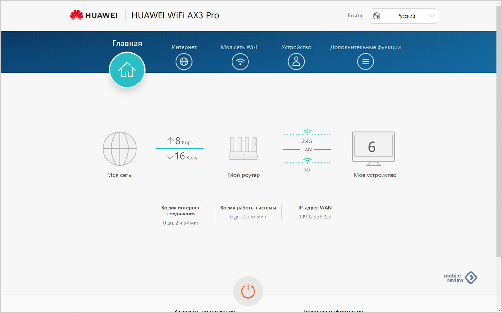Click the scrollbar down arrow

(499, 310)
